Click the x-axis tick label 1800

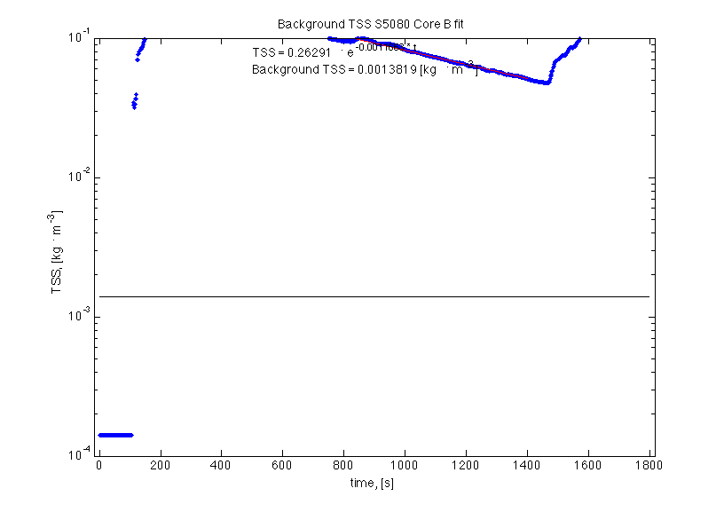(649, 466)
